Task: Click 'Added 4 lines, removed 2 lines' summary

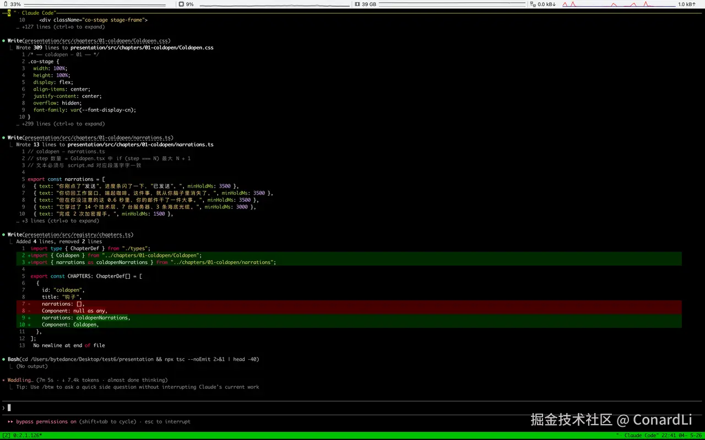Action: click(59, 241)
